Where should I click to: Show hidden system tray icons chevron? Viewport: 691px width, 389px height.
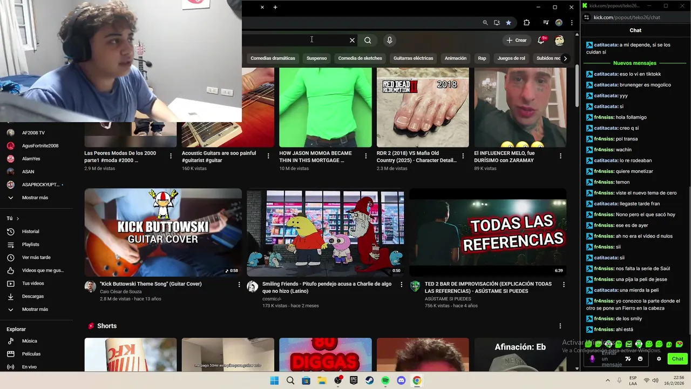tap(609, 380)
